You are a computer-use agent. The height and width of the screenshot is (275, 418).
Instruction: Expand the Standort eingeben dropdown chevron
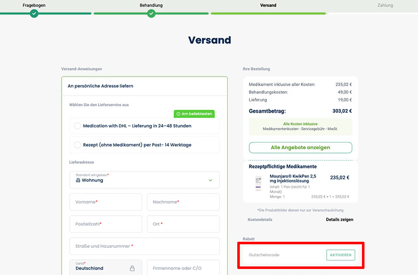(x=211, y=180)
